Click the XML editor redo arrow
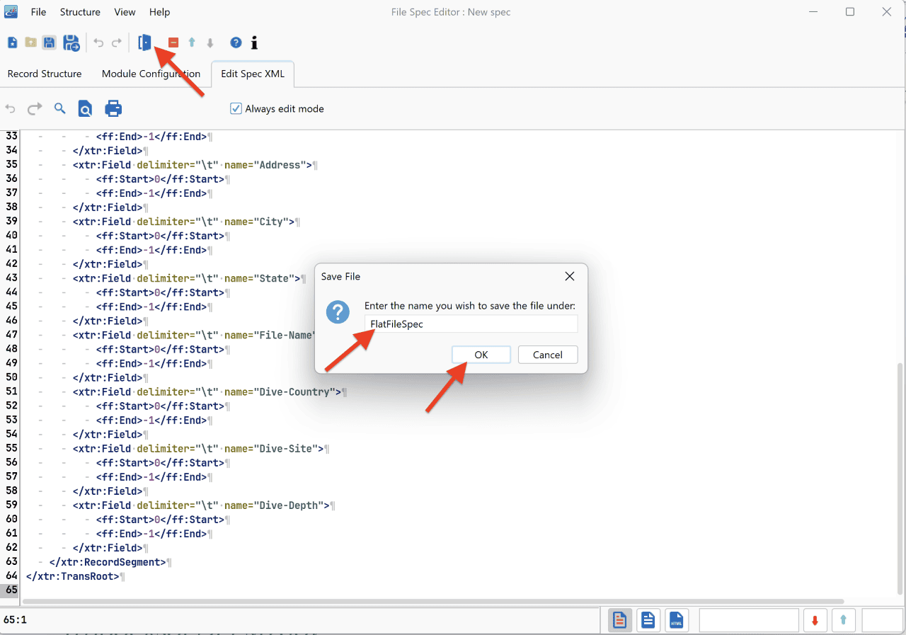The image size is (906, 635). [35, 109]
